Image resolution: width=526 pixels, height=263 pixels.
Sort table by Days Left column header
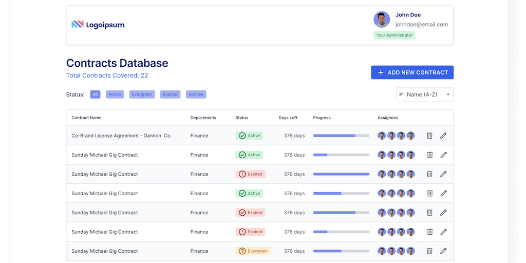pyautogui.click(x=288, y=118)
